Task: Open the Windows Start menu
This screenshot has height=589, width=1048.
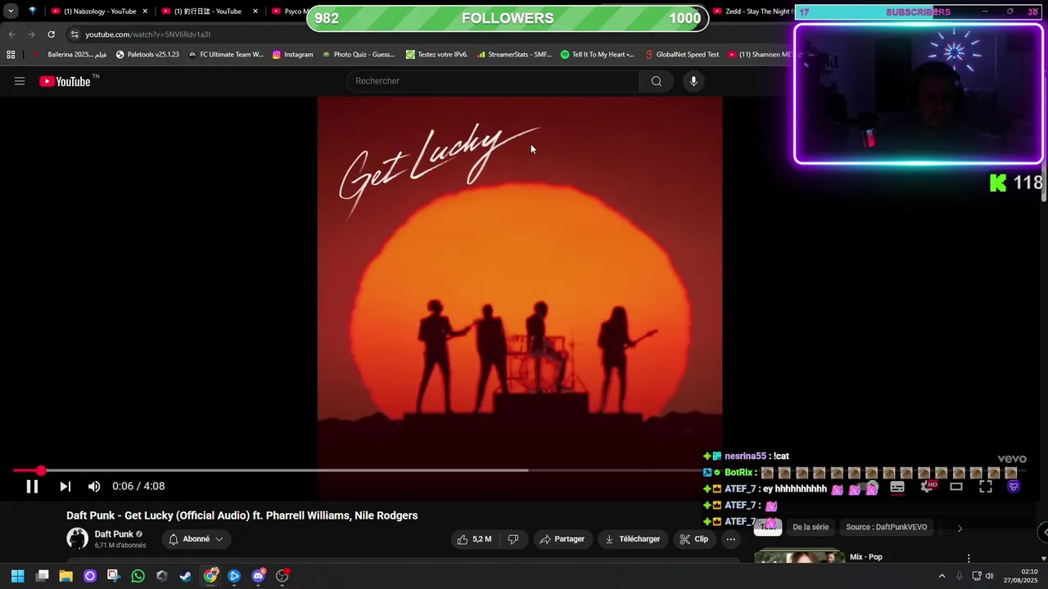Action: (x=18, y=576)
